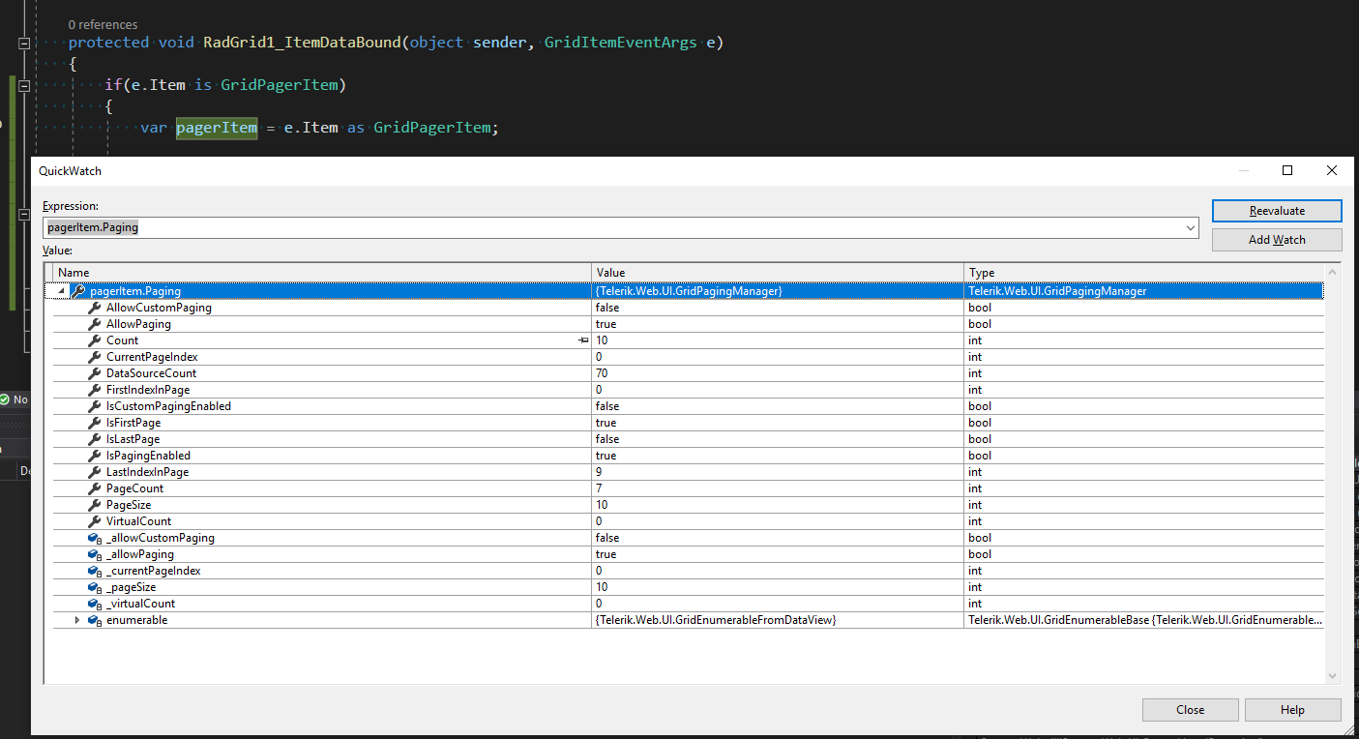Collapse the pagerItem.Paging root node

click(x=62, y=291)
